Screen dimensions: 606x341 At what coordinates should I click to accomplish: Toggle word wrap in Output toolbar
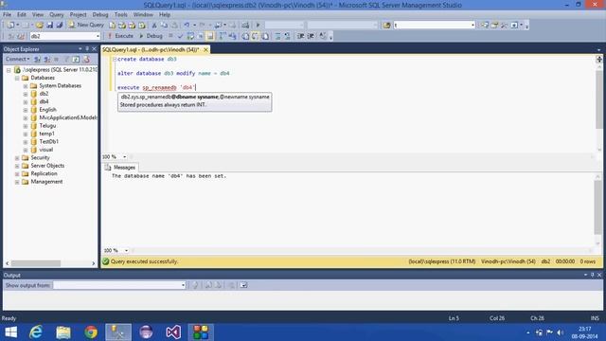click(243, 285)
